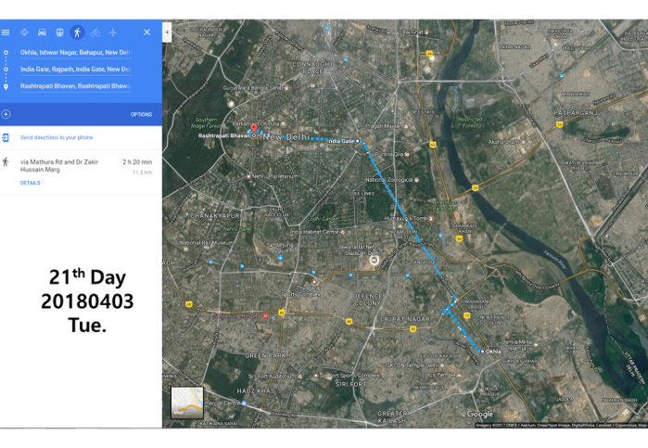Click the red Rashtrapati Bhavan destination pin
This screenshot has height=448, width=648.
pos(253,126)
